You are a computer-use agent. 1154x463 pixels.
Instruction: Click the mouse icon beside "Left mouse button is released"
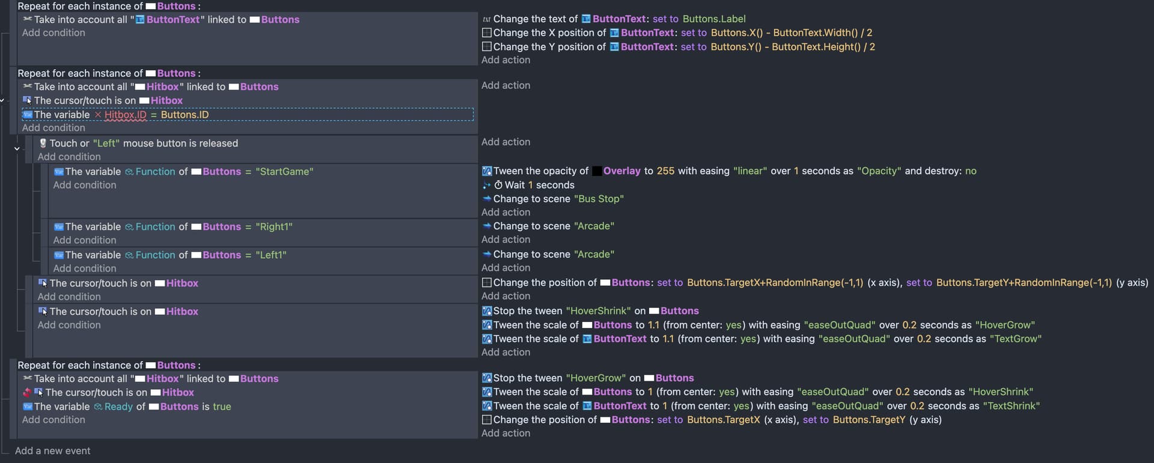tap(43, 144)
